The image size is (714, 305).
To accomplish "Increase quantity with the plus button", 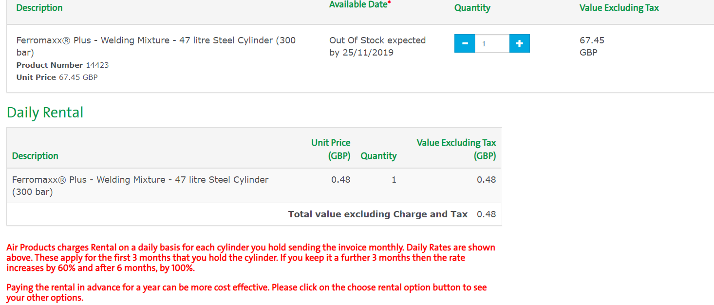I will click(519, 43).
